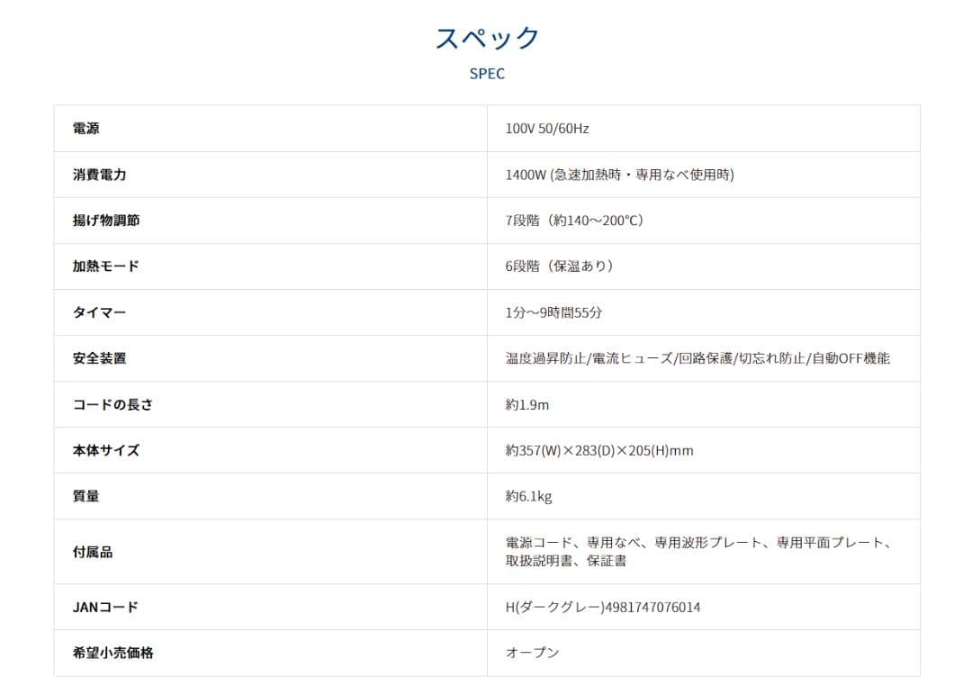Click the 1分～9時間55分 timer value

(553, 312)
